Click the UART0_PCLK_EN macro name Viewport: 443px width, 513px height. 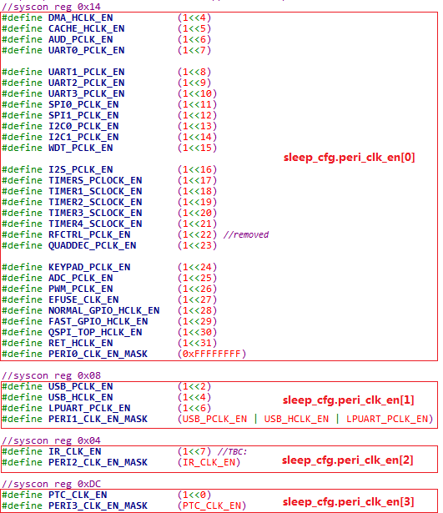pos(87,50)
